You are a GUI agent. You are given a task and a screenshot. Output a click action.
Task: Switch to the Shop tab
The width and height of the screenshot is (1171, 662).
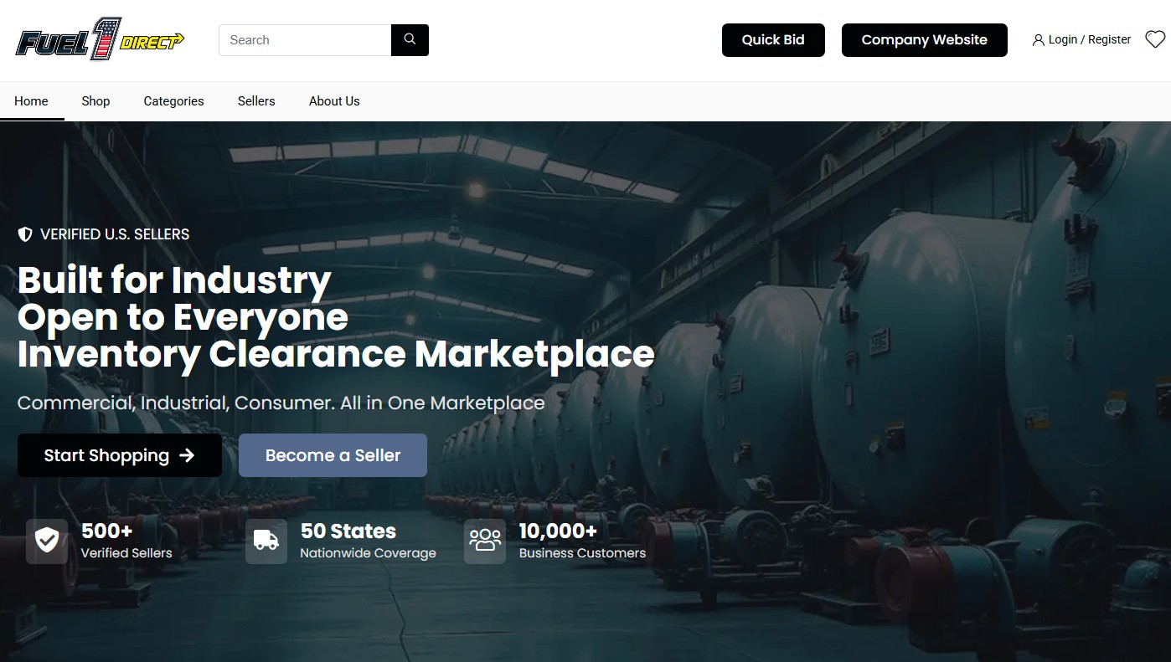pyautogui.click(x=95, y=100)
